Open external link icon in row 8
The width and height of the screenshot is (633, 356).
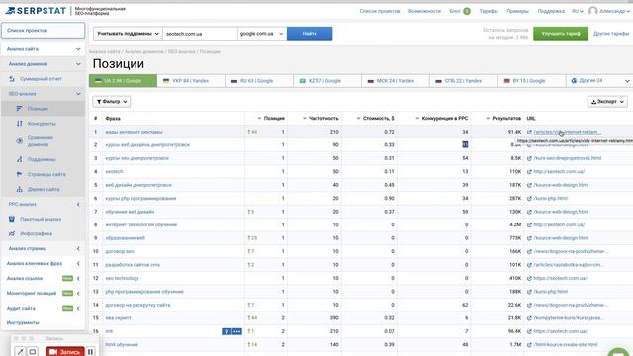529,224
